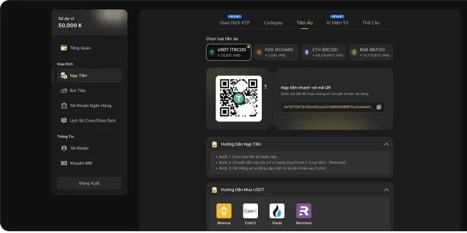Click the Remitano label text
467x233 pixels.
pos(304,223)
